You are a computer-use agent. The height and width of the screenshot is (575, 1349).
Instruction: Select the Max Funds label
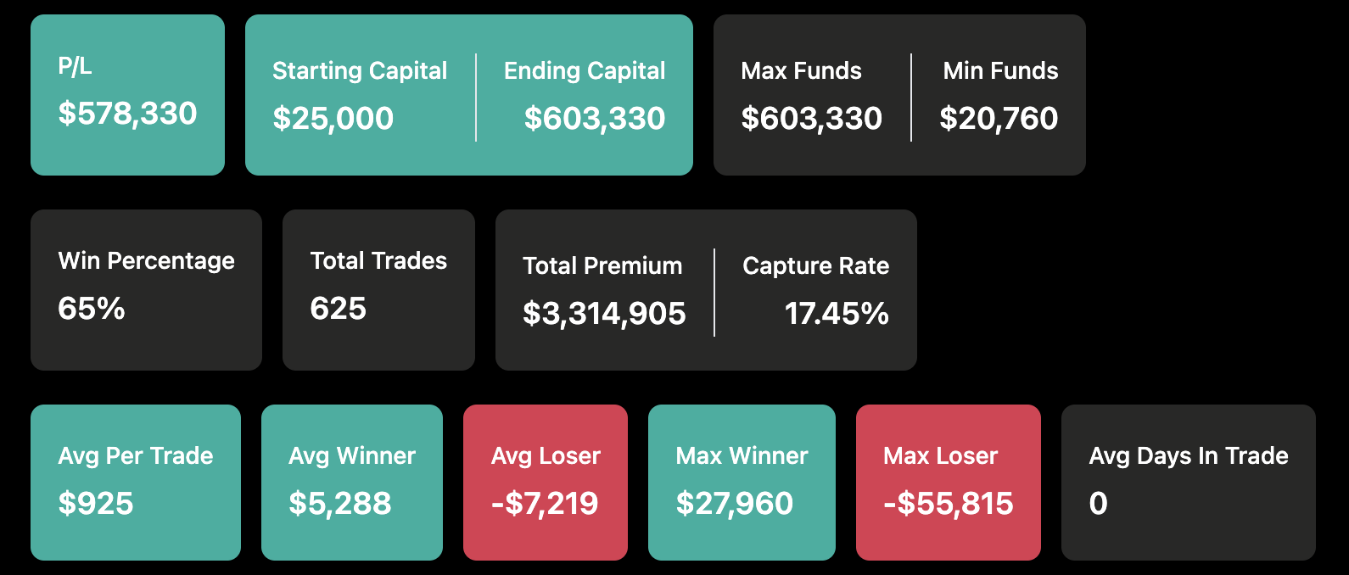[801, 70]
